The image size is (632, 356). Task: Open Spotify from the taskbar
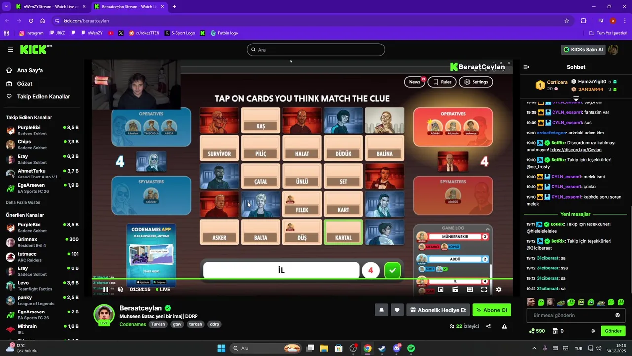411,348
